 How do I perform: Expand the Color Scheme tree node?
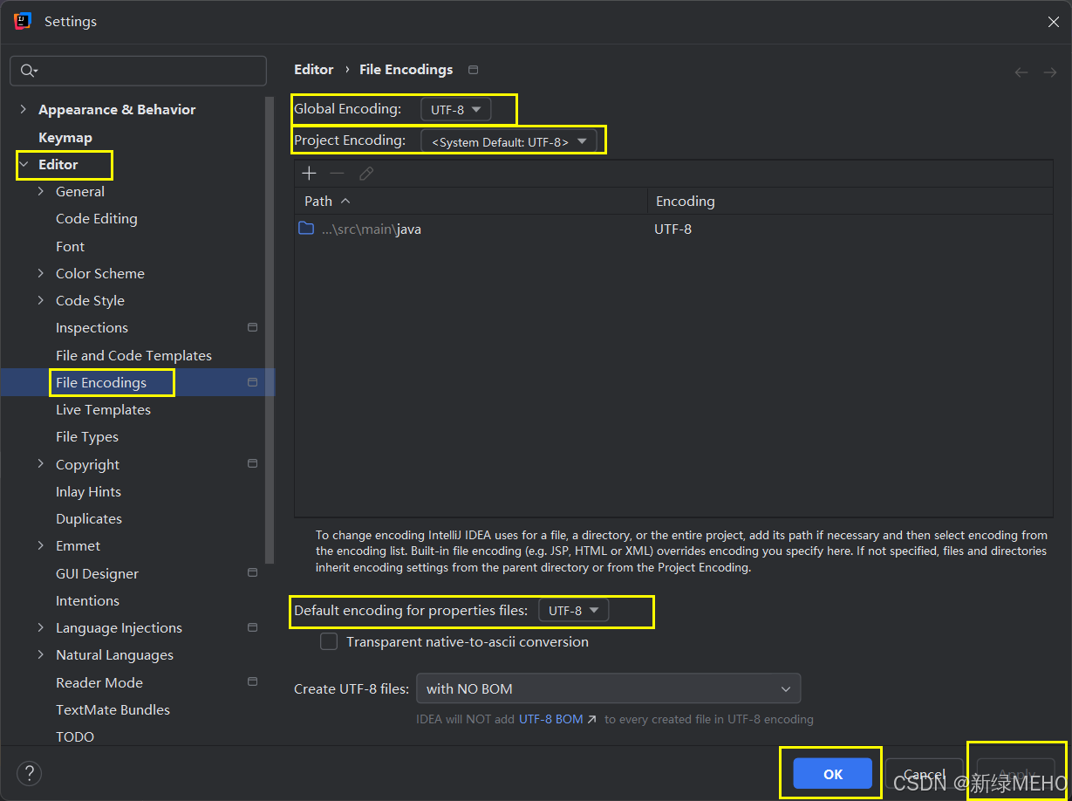41,273
